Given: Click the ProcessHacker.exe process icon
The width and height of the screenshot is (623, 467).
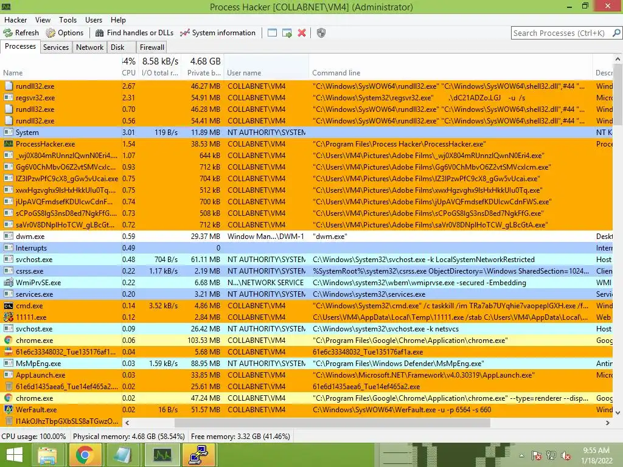Looking at the screenshot, I should click(x=9, y=144).
